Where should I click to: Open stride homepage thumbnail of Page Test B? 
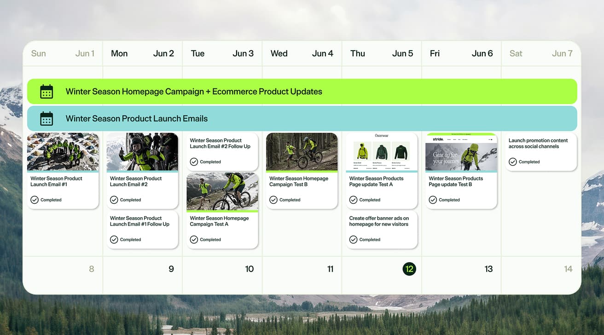pos(461,152)
